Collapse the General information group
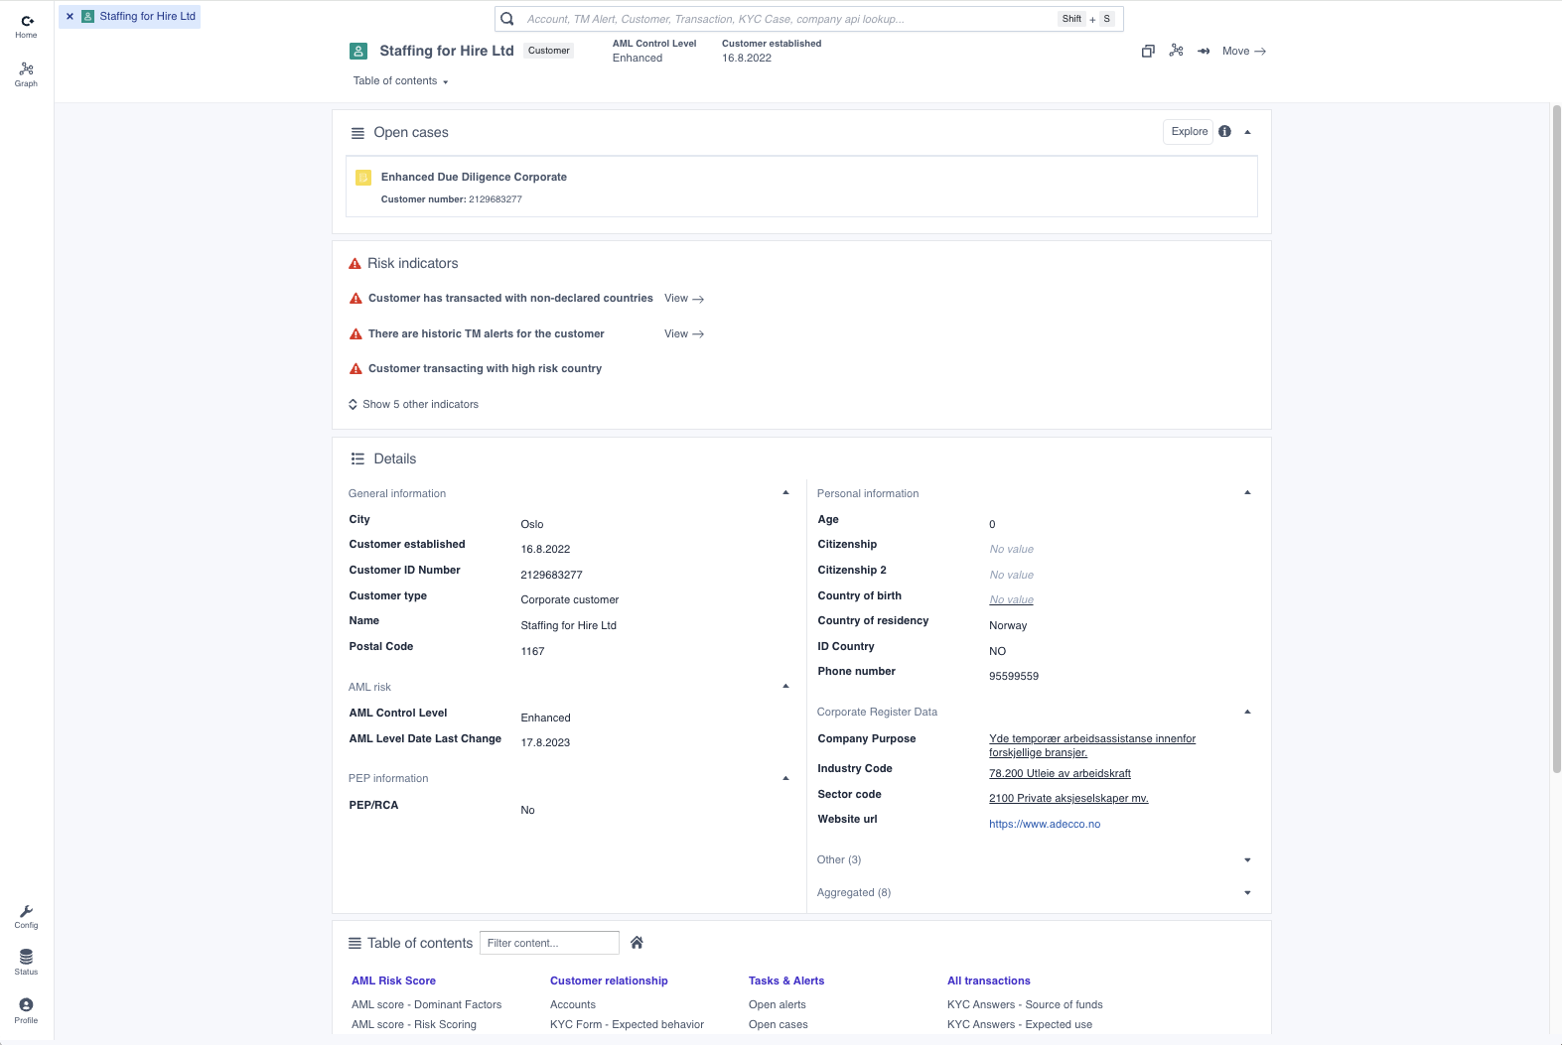This screenshot has height=1045, width=1562. click(785, 493)
